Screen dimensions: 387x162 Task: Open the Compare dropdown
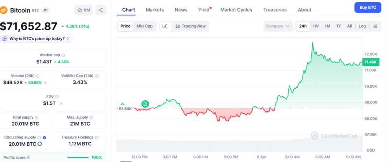(x=278, y=26)
